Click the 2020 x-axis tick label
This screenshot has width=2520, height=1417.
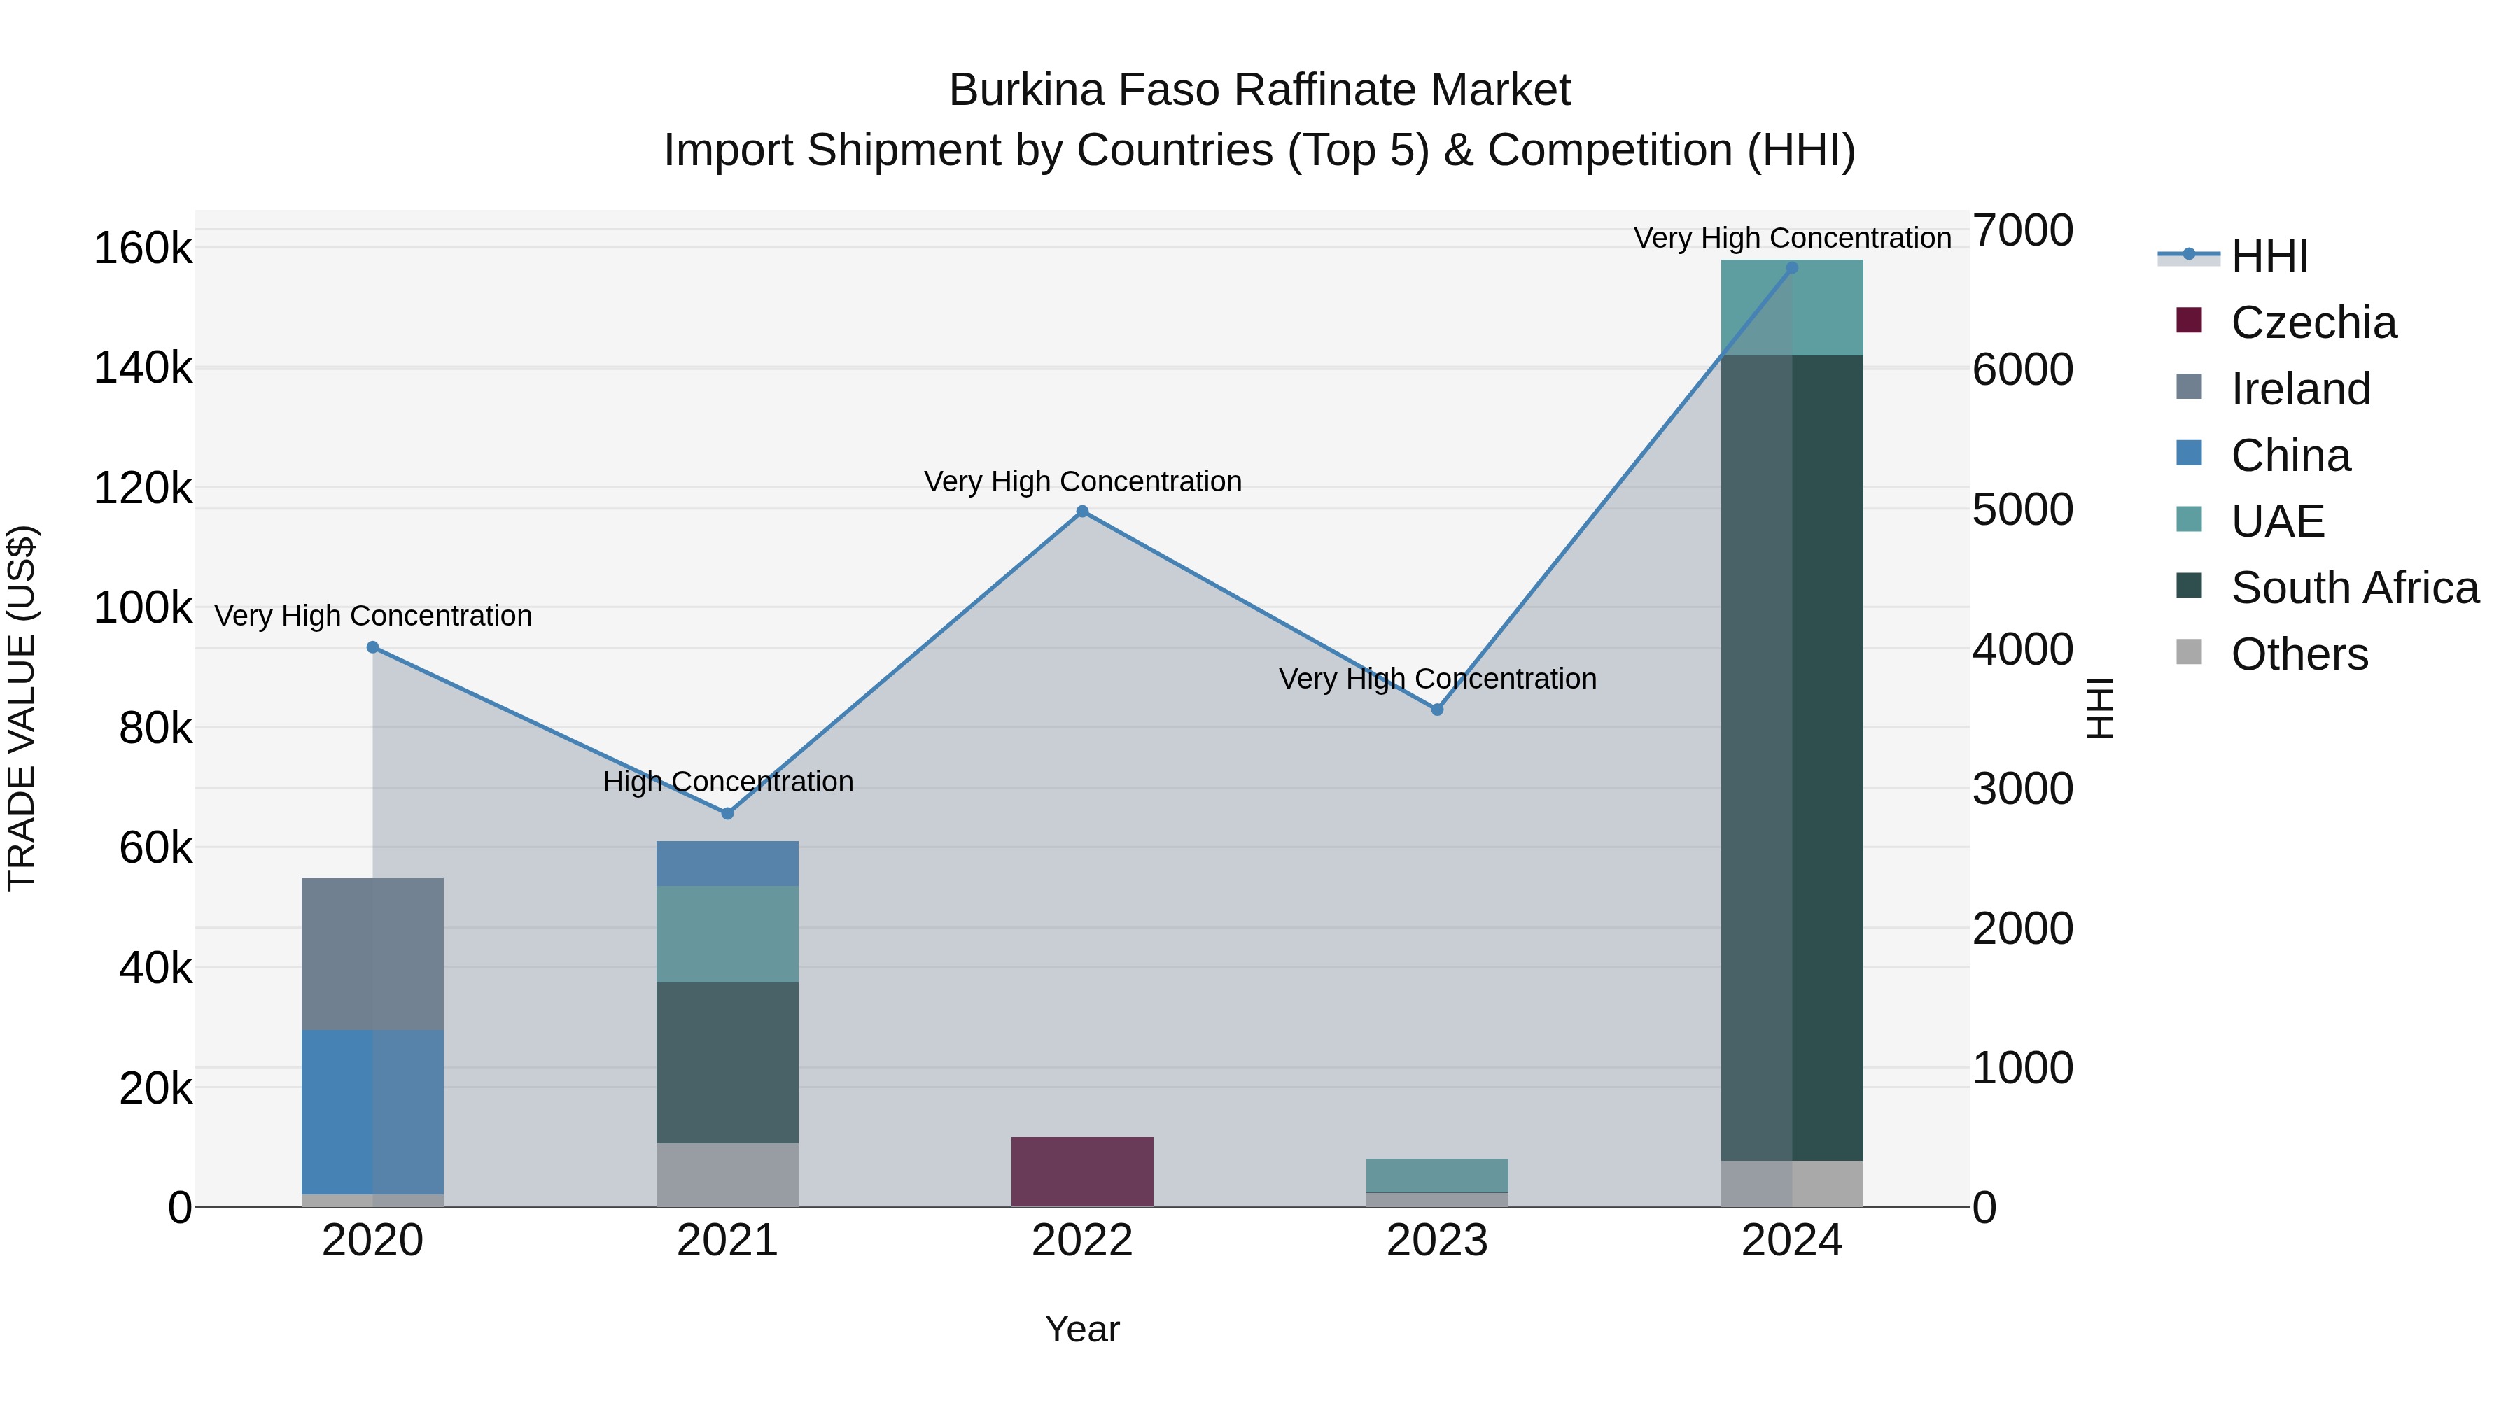click(372, 1241)
